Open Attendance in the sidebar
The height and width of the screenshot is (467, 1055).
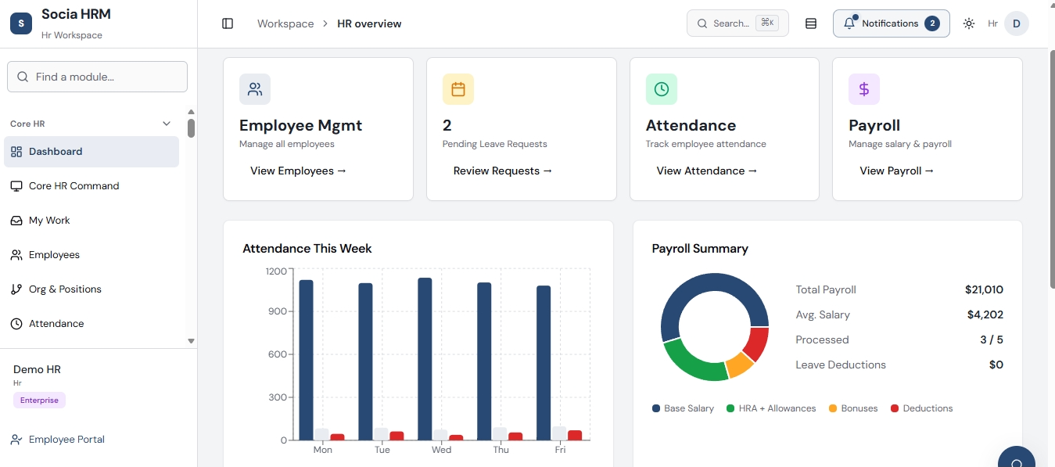click(x=92, y=324)
